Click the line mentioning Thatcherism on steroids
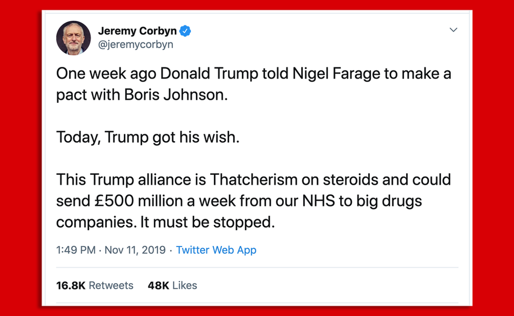The width and height of the screenshot is (514, 316). click(x=253, y=180)
